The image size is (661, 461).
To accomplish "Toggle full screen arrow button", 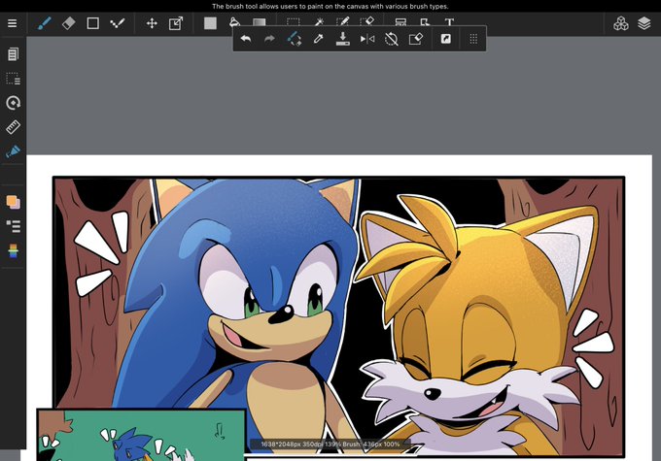I will [445, 39].
